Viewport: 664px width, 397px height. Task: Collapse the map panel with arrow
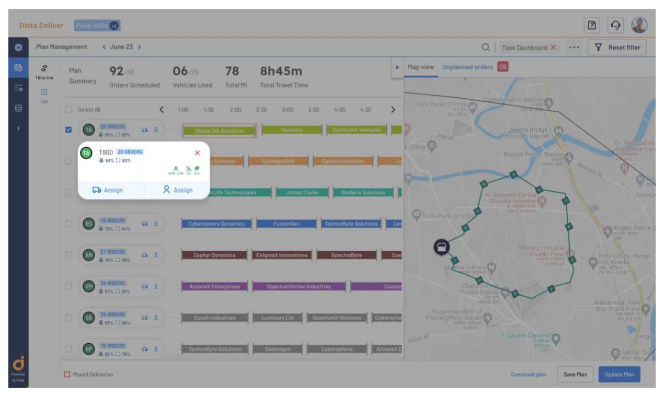click(397, 67)
